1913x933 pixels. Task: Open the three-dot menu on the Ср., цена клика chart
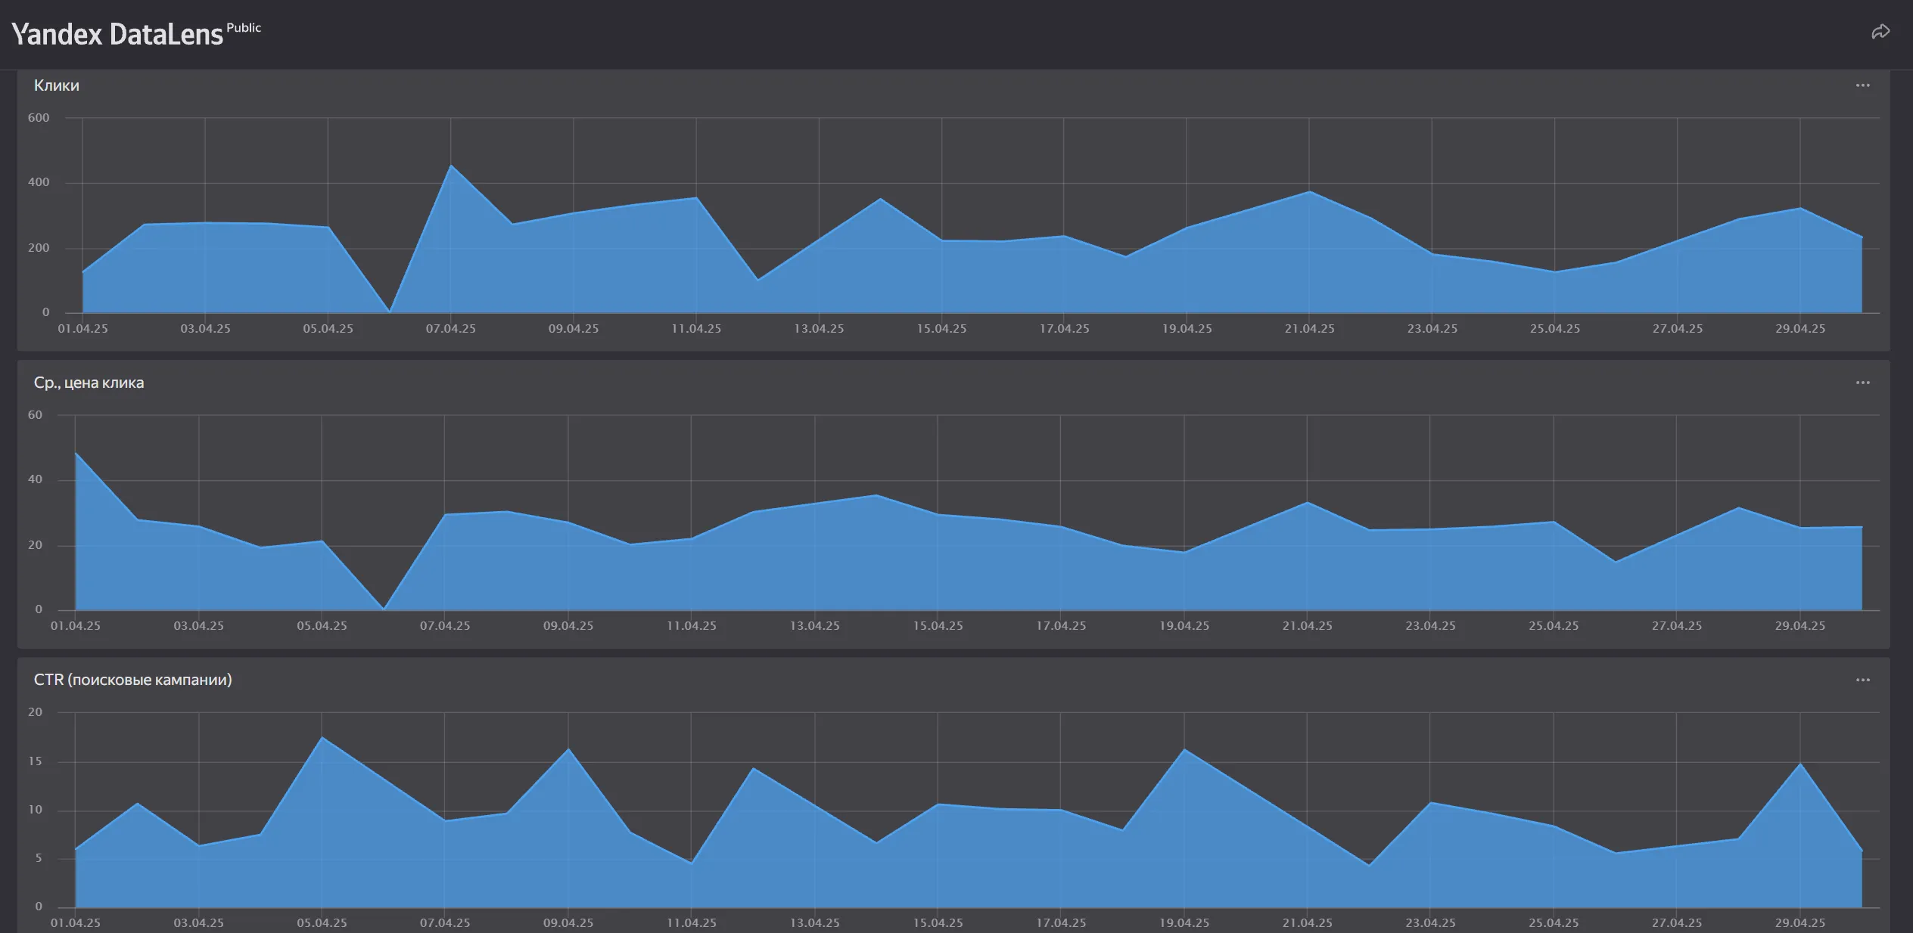1862,383
